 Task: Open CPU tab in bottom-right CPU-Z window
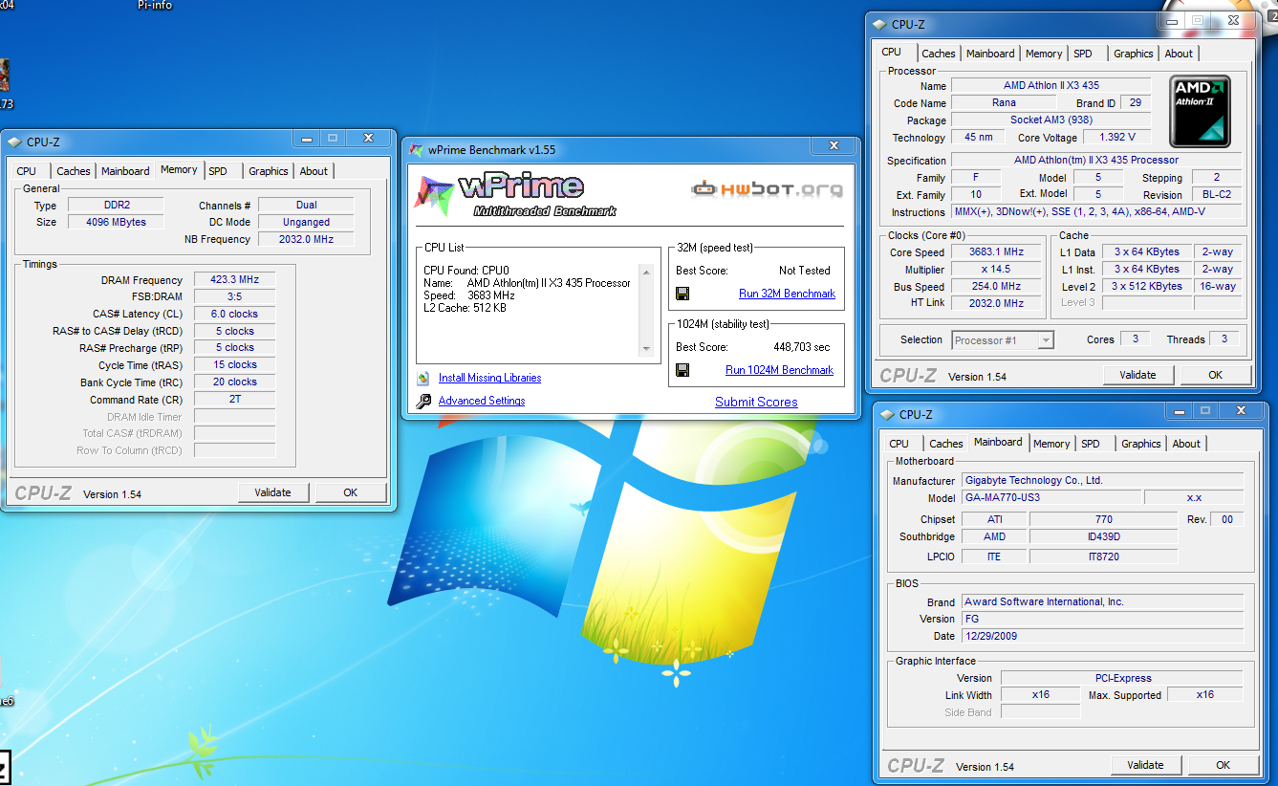pyautogui.click(x=899, y=444)
